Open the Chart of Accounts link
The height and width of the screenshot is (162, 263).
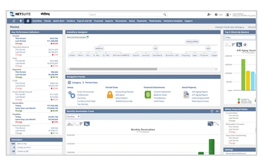85,92
